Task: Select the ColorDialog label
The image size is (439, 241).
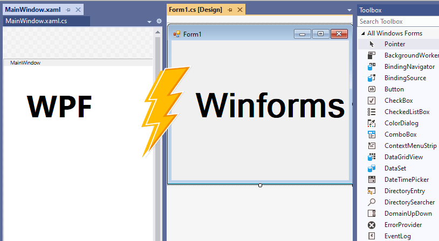Action: pyautogui.click(x=401, y=123)
